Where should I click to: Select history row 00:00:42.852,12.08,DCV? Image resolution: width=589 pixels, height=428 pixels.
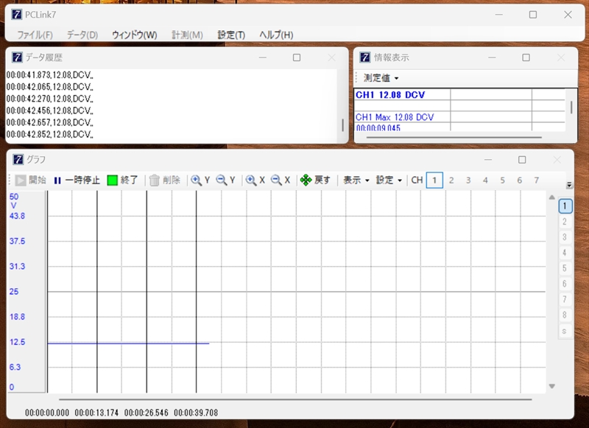pyautogui.click(x=49, y=135)
